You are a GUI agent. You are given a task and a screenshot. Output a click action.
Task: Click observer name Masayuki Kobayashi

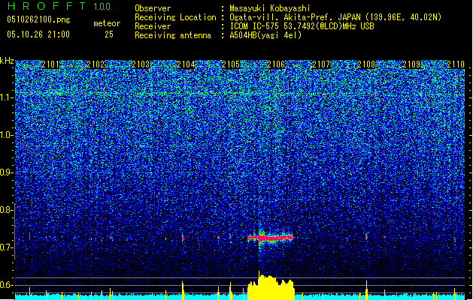point(270,8)
